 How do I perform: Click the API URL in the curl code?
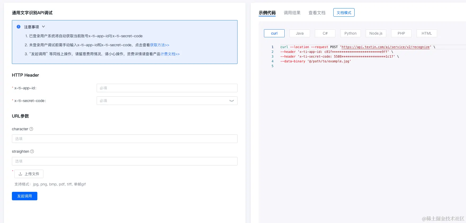(386, 47)
